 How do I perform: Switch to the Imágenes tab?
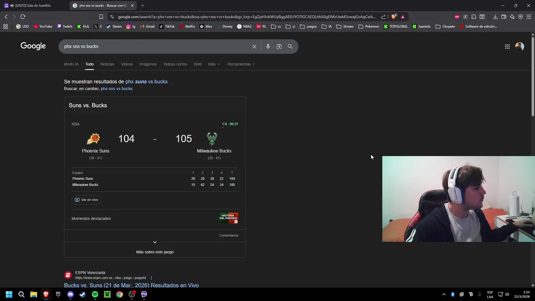[x=148, y=64]
